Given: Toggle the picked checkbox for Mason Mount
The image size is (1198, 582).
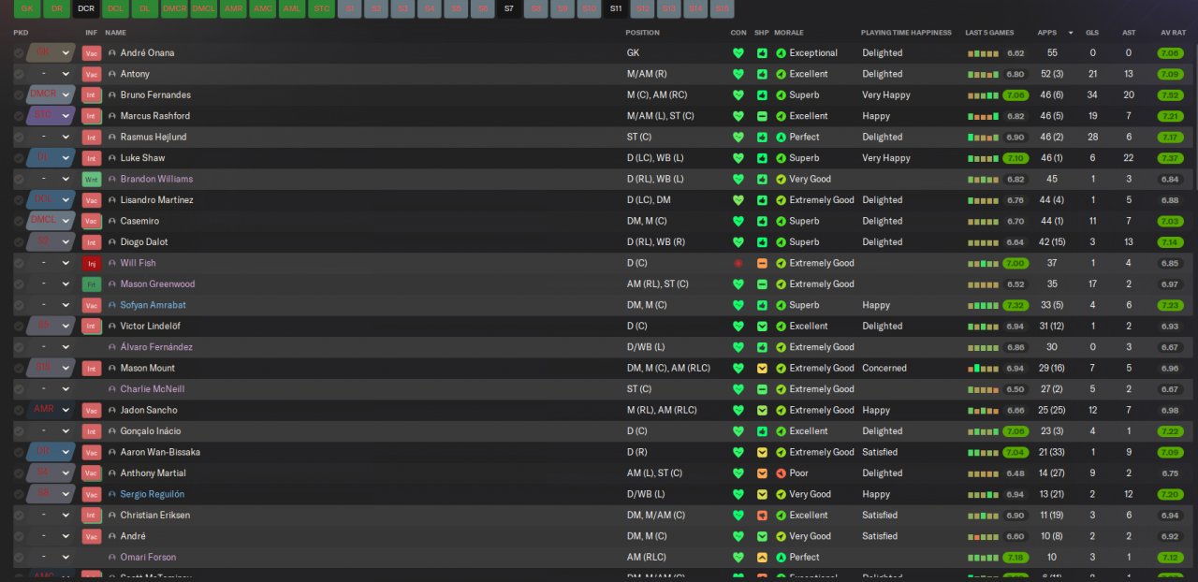Looking at the screenshot, I should 19,369.
